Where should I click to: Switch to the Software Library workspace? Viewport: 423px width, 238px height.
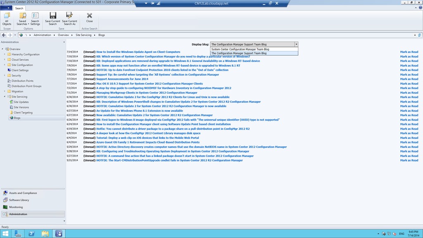click(19, 200)
